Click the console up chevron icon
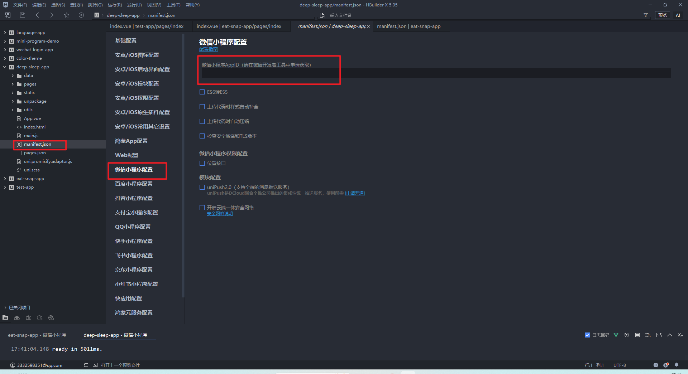 [670, 335]
